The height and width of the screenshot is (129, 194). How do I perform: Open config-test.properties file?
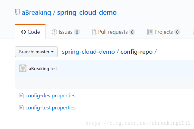click(x=51, y=108)
